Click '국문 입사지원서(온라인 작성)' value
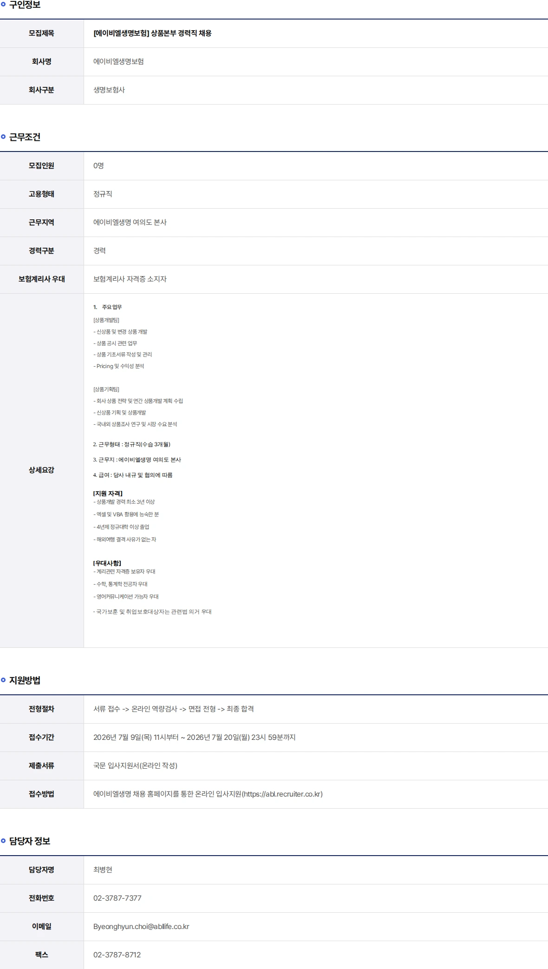 pos(135,766)
